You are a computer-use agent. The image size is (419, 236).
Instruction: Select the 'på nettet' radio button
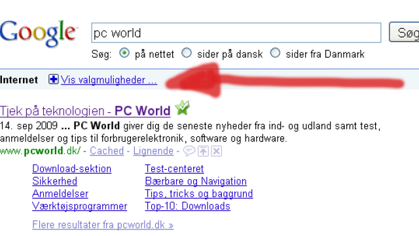click(124, 53)
